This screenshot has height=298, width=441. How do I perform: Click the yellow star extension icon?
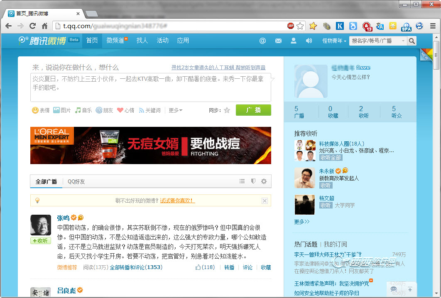pos(313,26)
